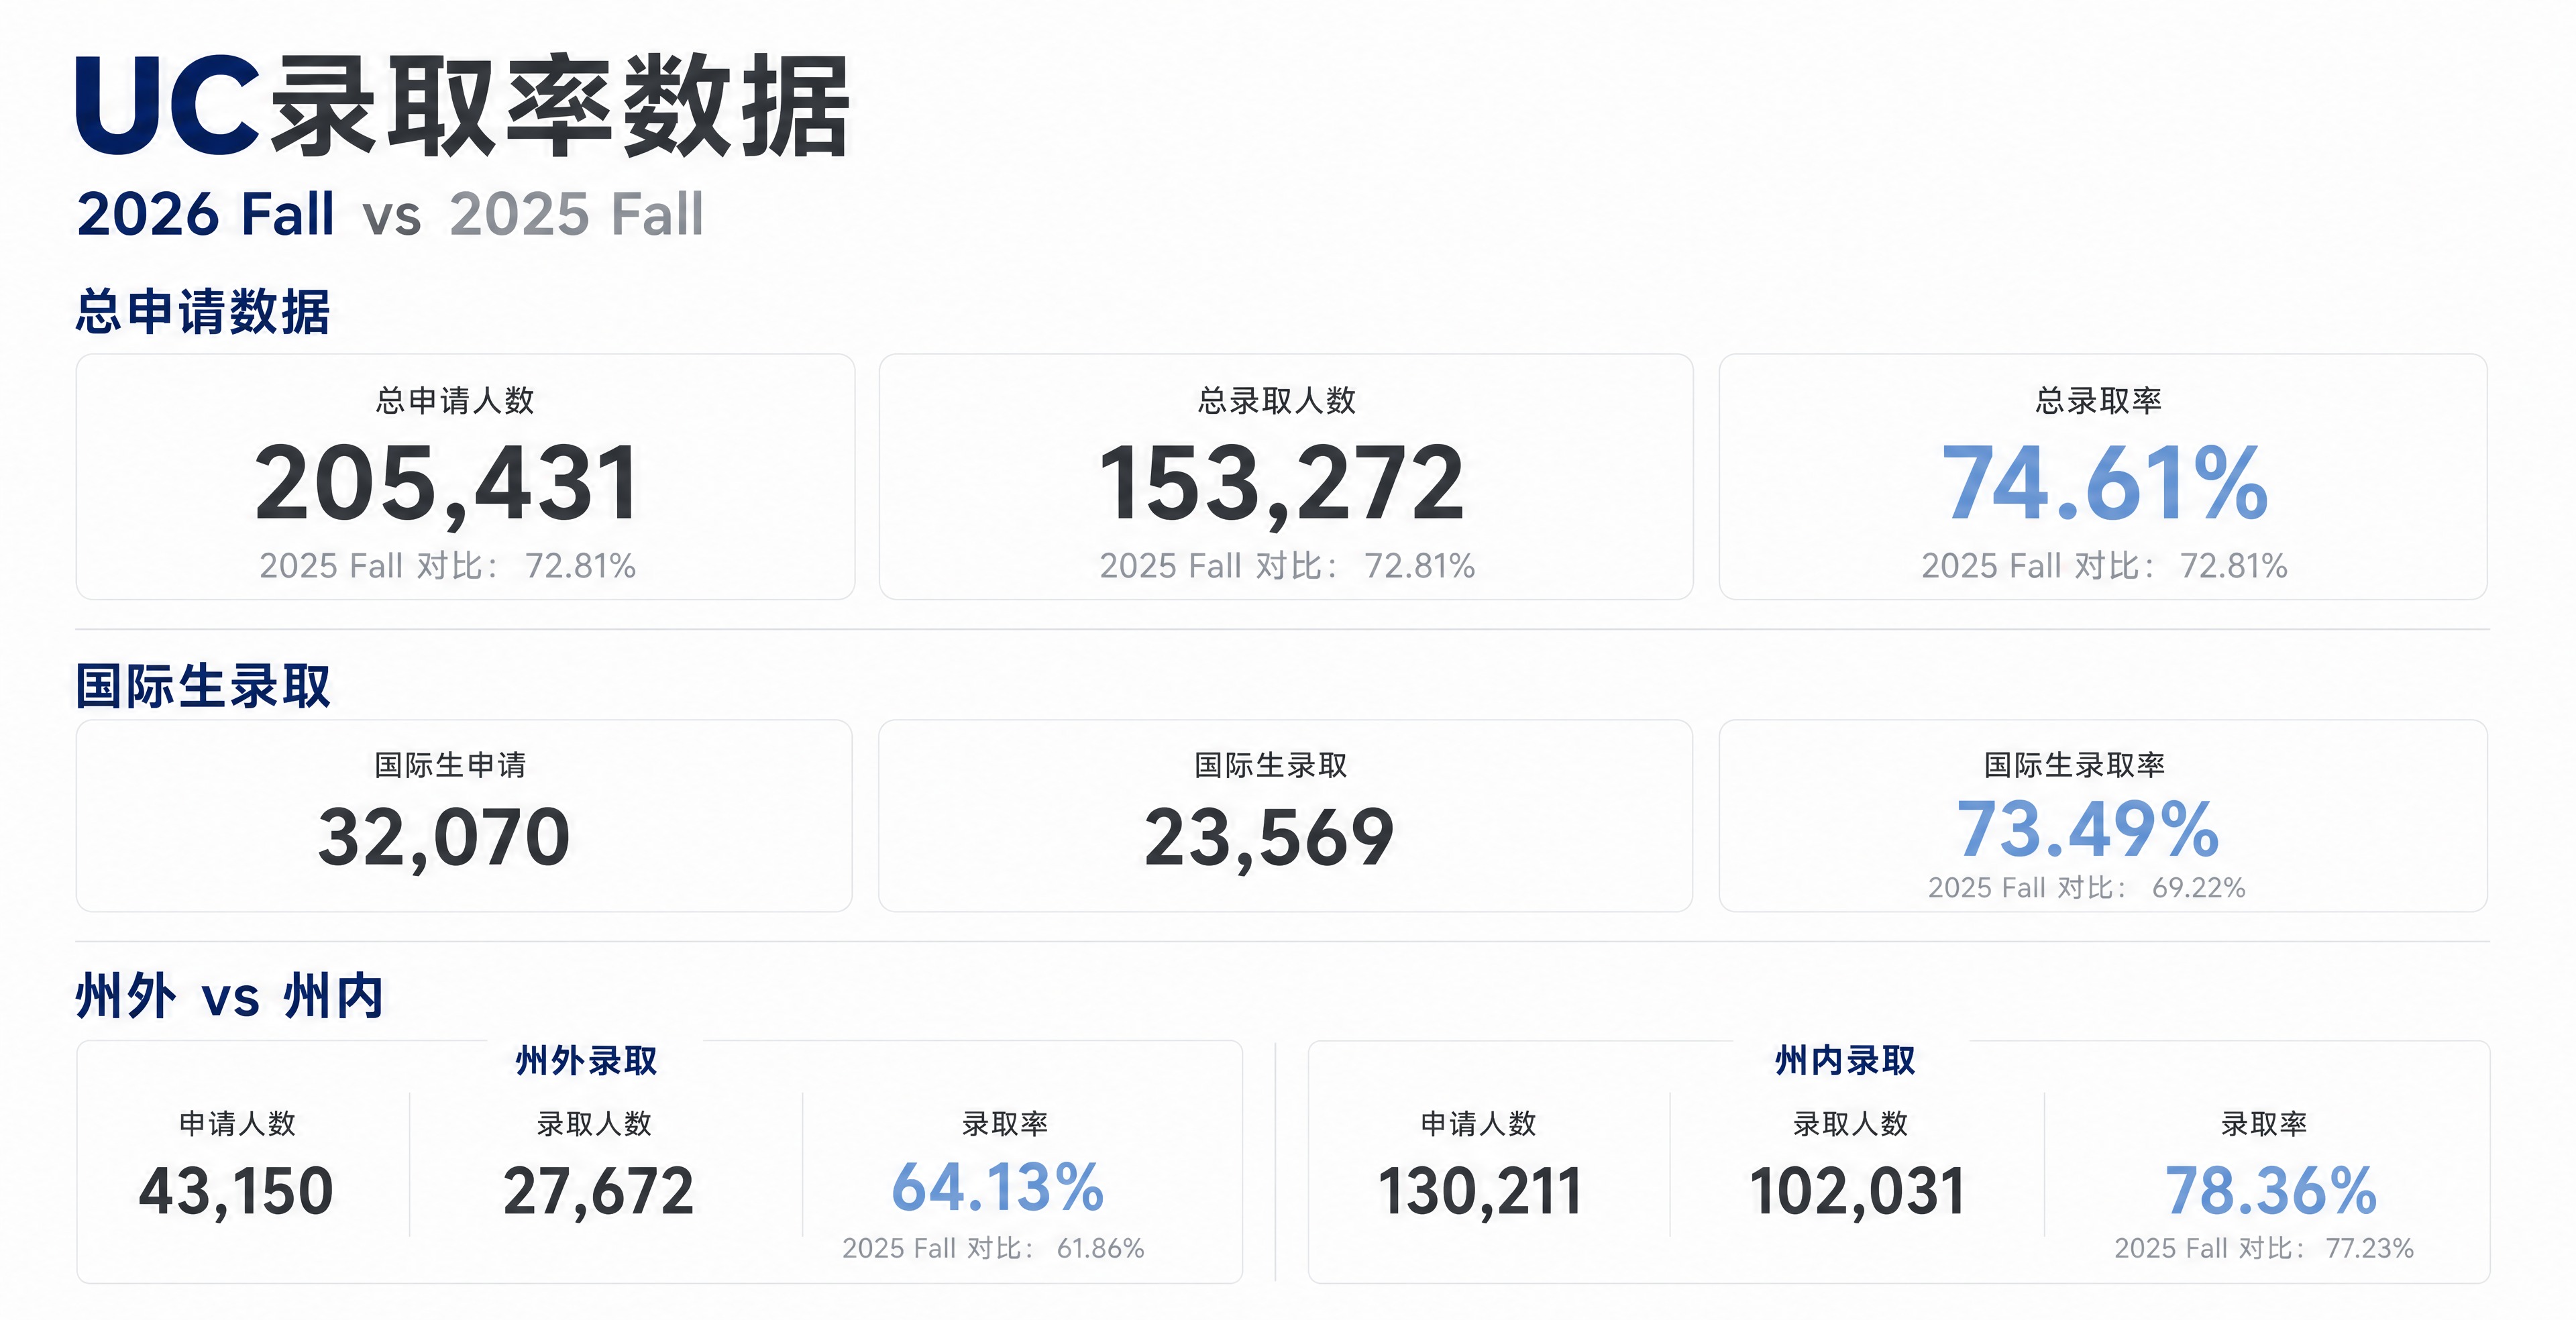2576x1320 pixels.
Task: Click the value 102,031
Action: click(x=1857, y=1192)
